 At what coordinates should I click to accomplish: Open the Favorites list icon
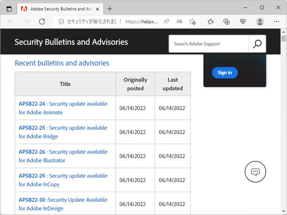211,21
